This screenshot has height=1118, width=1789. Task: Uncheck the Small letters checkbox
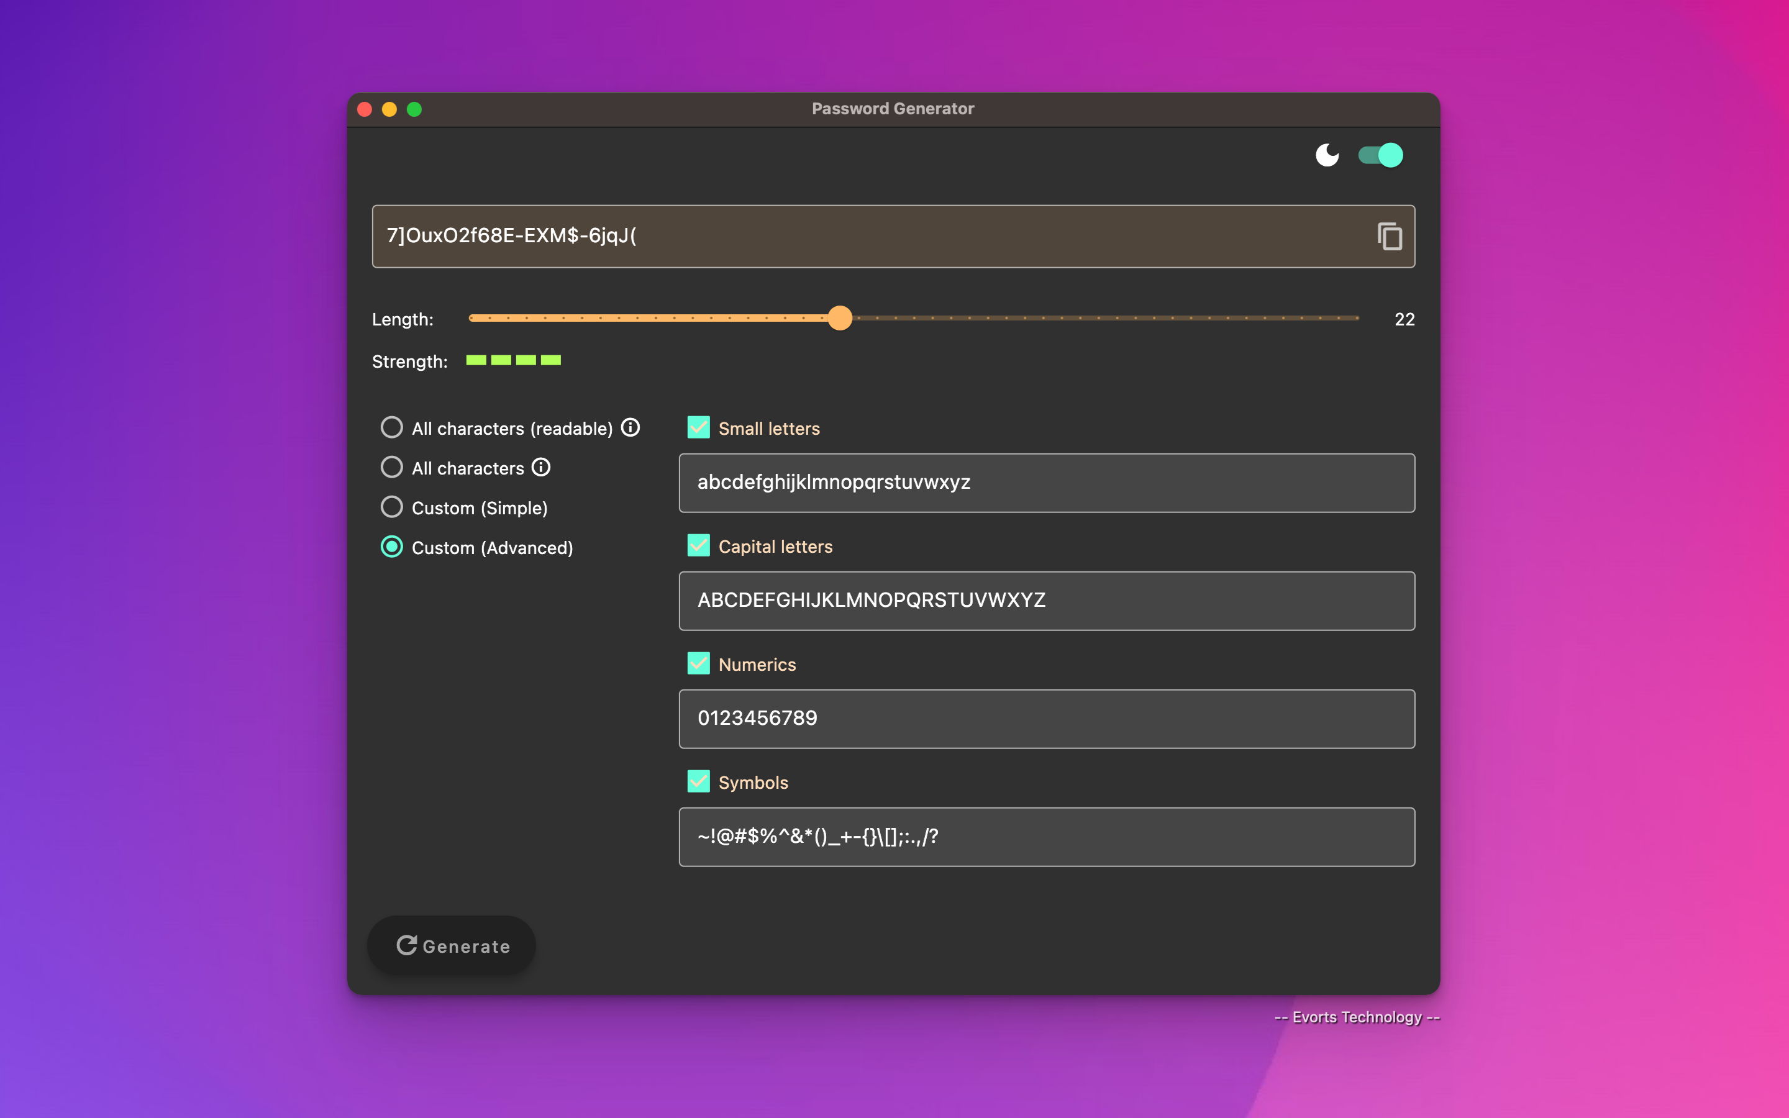tap(698, 427)
